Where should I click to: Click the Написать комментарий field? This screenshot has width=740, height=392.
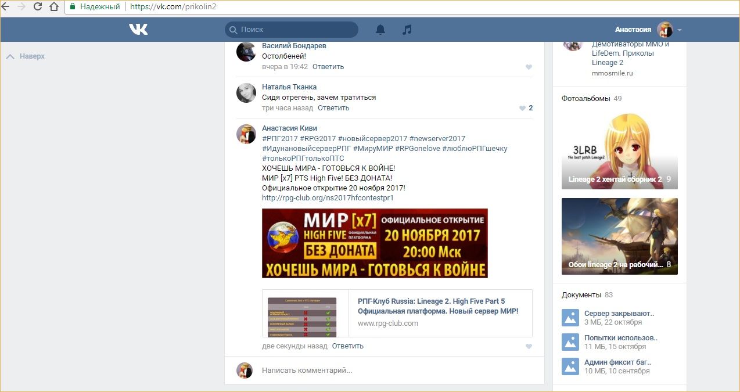point(392,370)
